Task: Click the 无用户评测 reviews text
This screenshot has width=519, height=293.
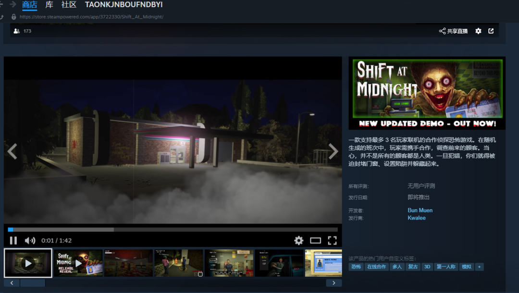Action: (421, 186)
